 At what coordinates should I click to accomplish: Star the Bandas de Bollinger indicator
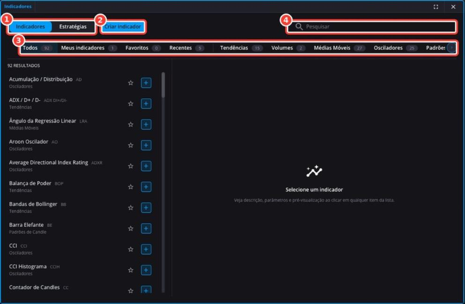[131, 208]
